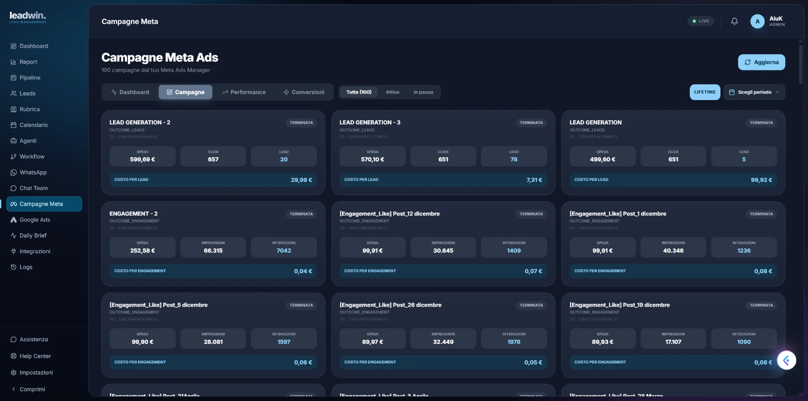Click the LIVE status indicator
Viewport: 808px width, 401px height.
(x=701, y=21)
